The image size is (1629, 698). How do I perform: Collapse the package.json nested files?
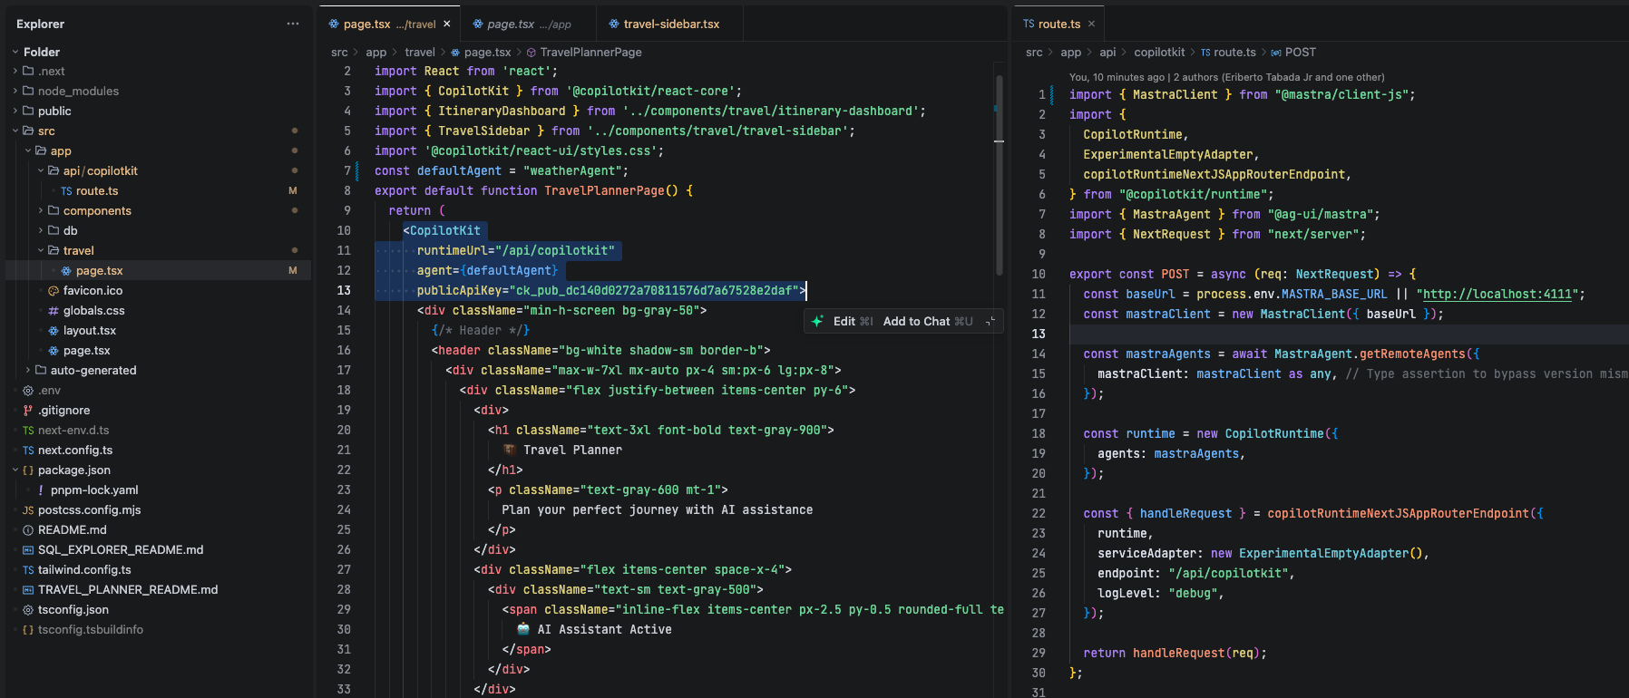pyautogui.click(x=15, y=470)
